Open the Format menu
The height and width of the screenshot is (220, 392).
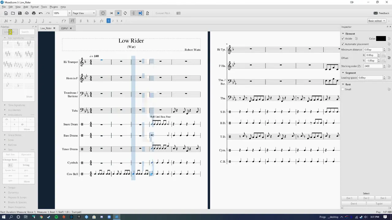click(x=35, y=7)
